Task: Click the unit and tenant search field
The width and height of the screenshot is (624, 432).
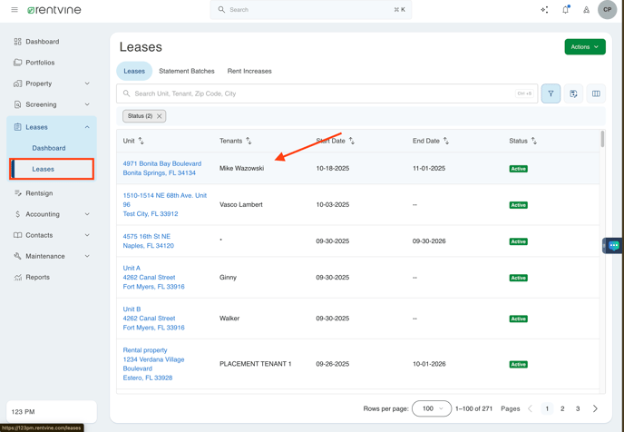Action: [x=317, y=93]
